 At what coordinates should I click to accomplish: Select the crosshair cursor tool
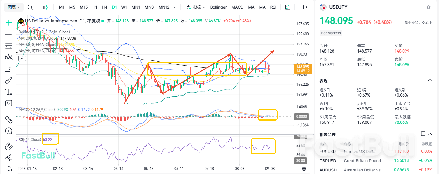pyautogui.click(x=9, y=23)
